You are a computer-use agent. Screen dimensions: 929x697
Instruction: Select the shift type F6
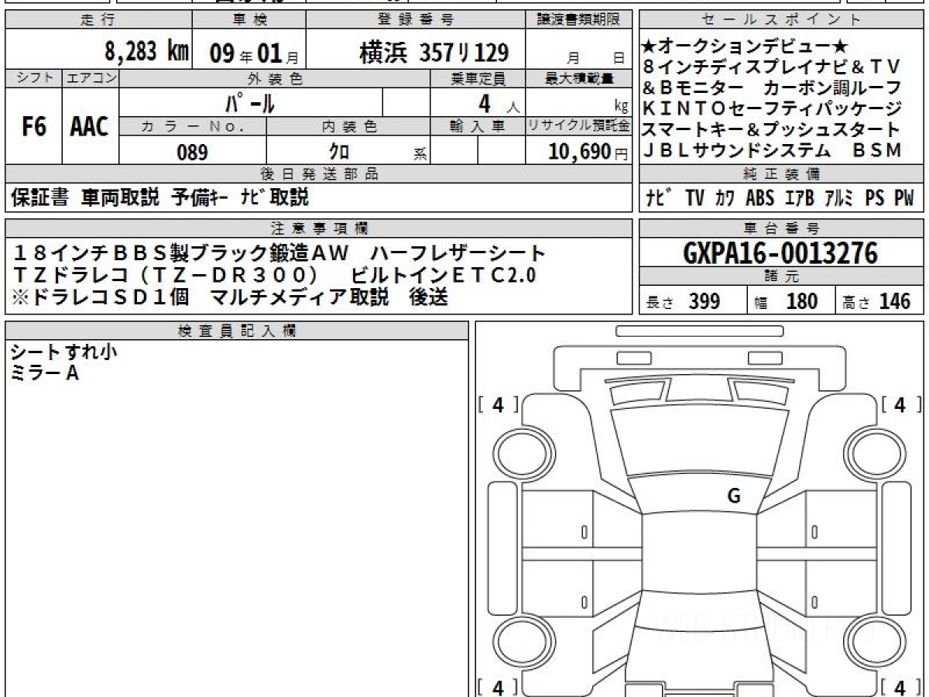(x=34, y=128)
